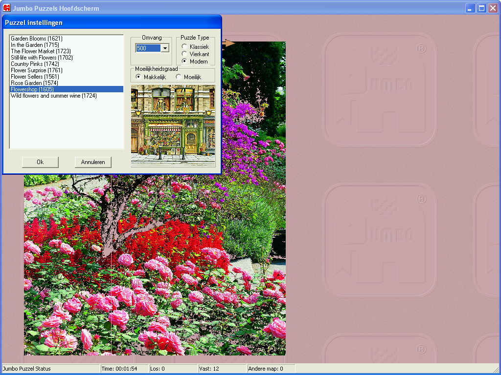
Task: Pick Rose Garden (1574) puzzle
Action: point(67,83)
